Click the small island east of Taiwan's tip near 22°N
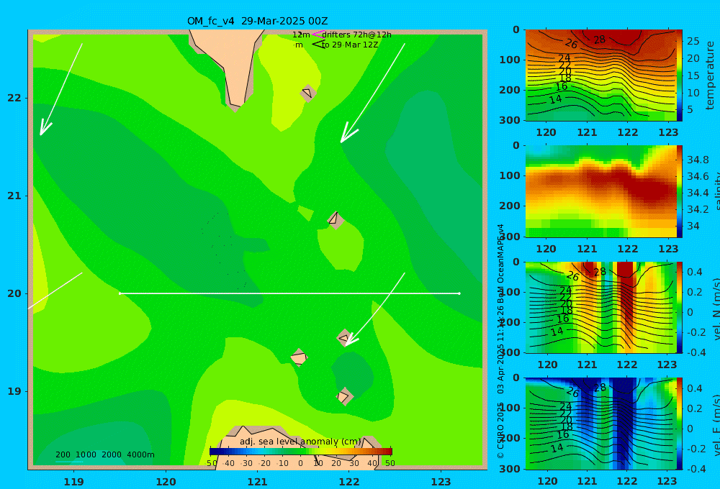This screenshot has width=720, height=489. [308, 93]
